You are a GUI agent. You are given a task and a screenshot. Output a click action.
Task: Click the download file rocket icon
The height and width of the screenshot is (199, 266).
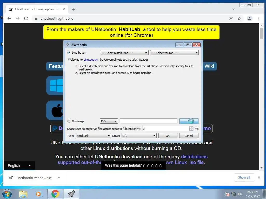[11, 178]
